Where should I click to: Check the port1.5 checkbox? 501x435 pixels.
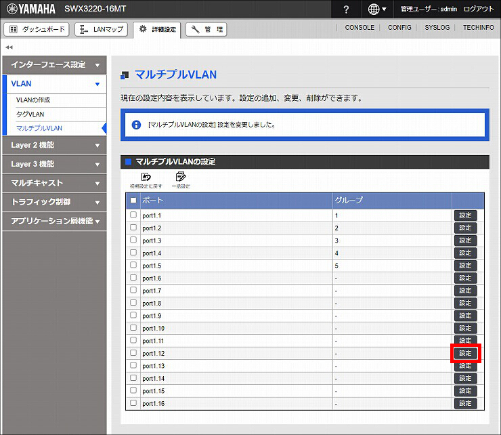[133, 265]
